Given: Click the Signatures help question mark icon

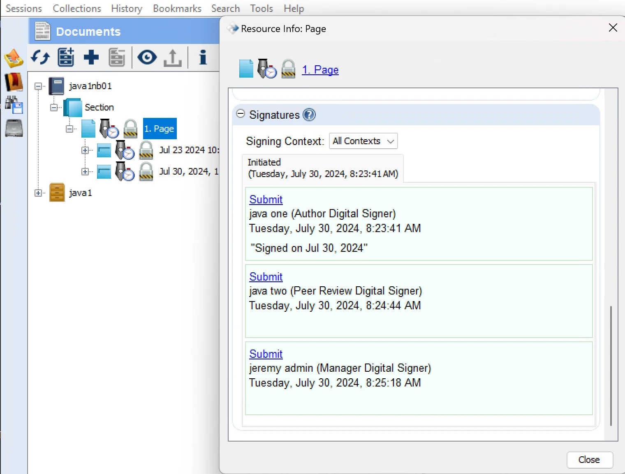Looking at the screenshot, I should tap(309, 115).
